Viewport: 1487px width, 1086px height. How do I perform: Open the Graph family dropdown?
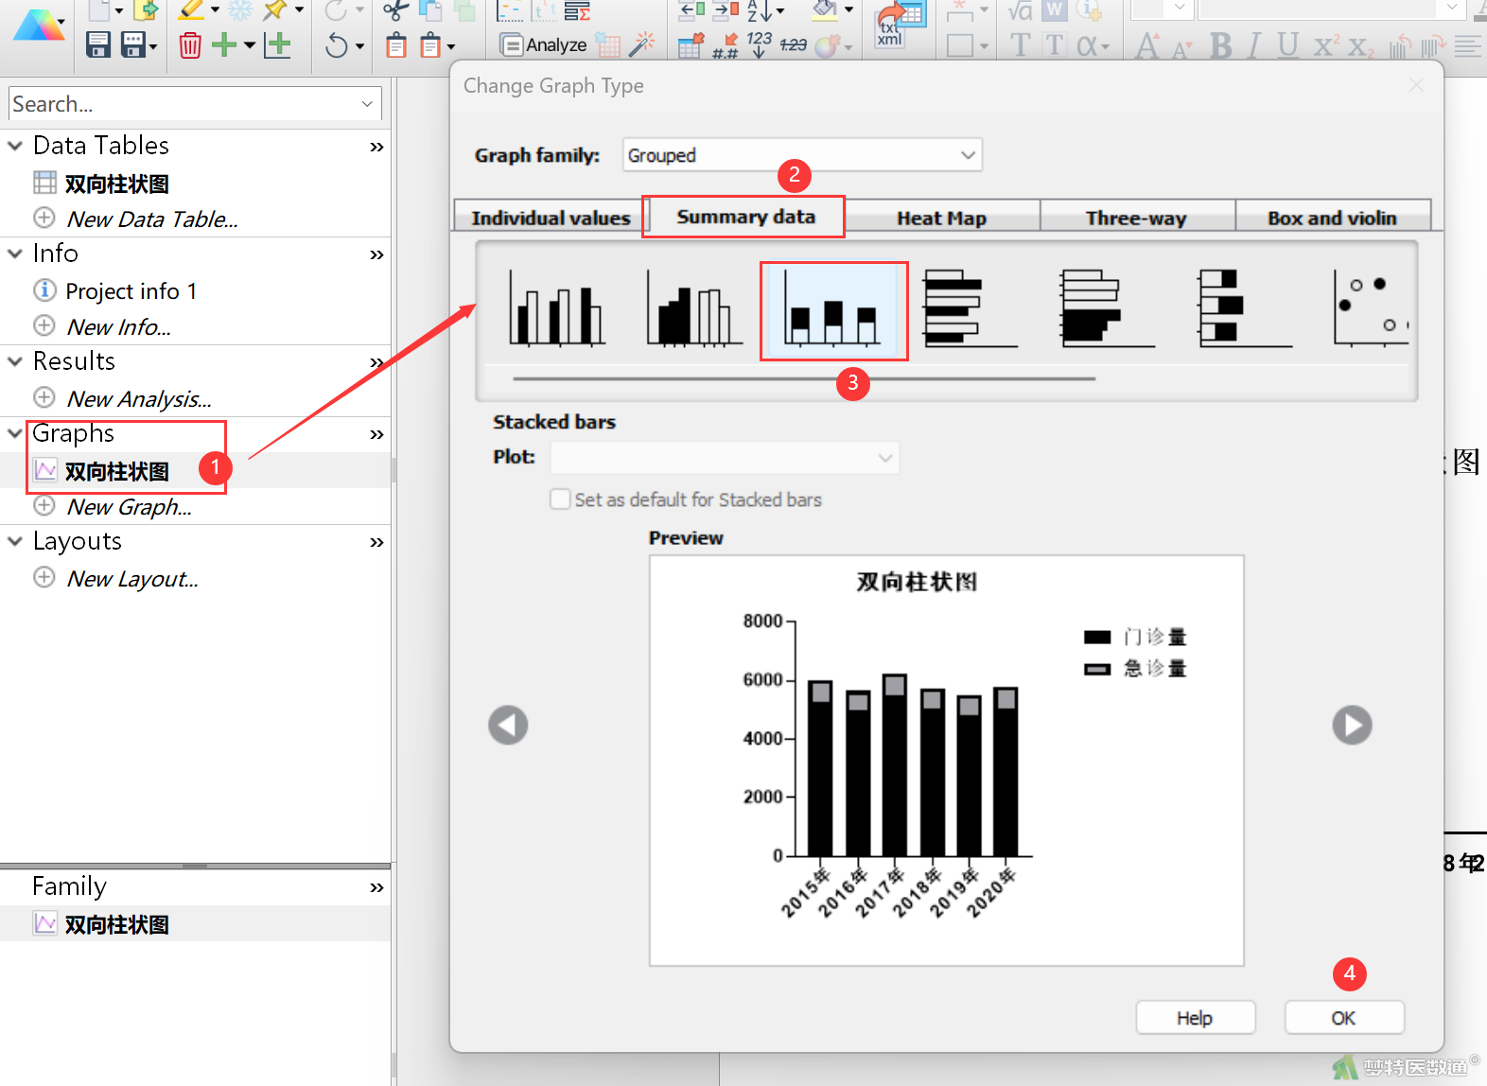click(802, 155)
